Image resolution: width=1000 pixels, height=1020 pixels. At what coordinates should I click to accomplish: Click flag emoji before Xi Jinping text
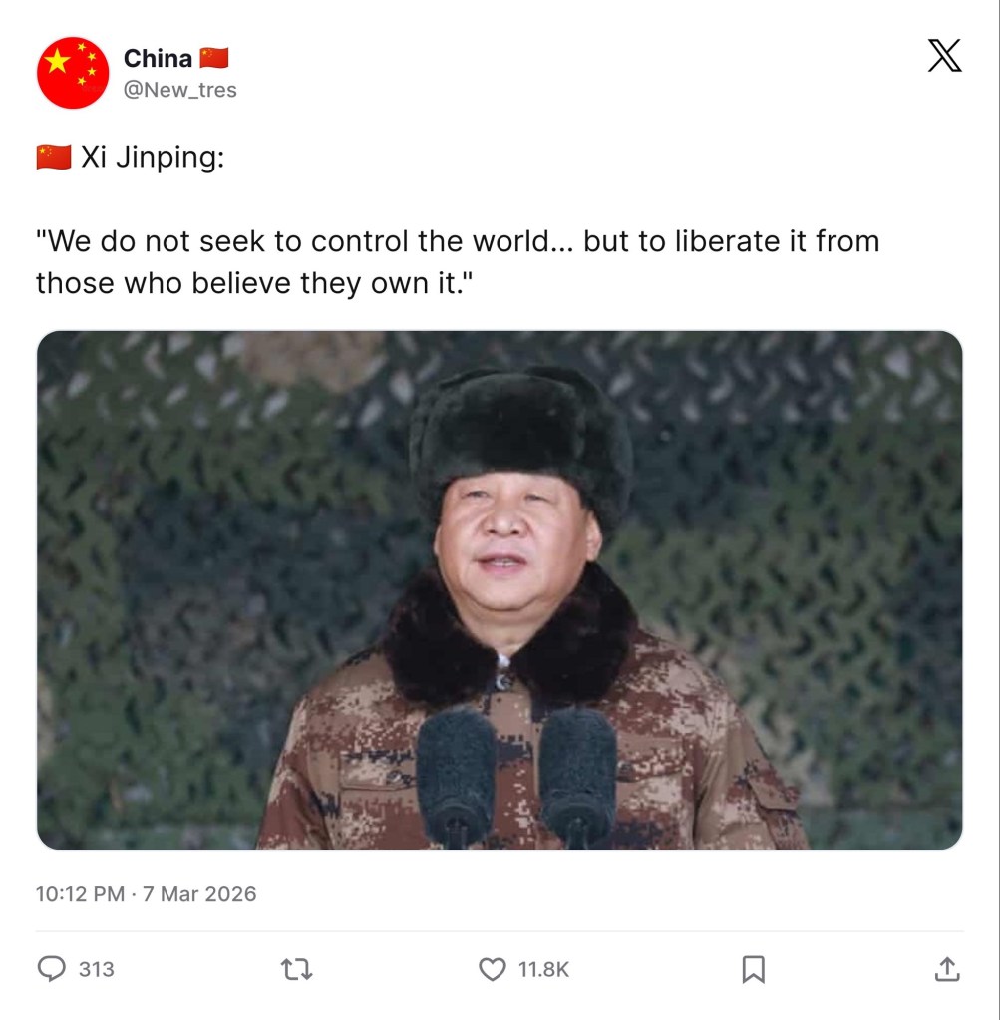54,158
